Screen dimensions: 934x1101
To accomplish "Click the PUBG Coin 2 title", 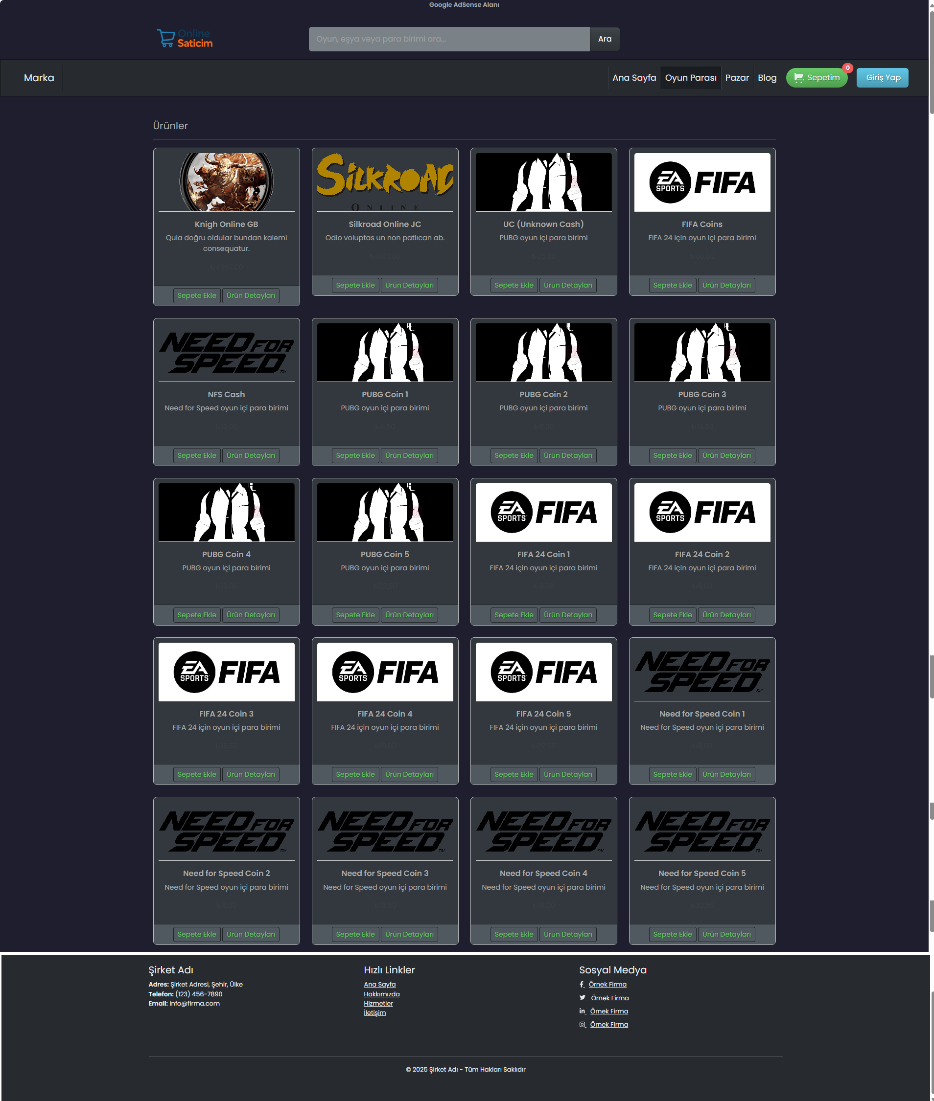I will click(x=544, y=395).
